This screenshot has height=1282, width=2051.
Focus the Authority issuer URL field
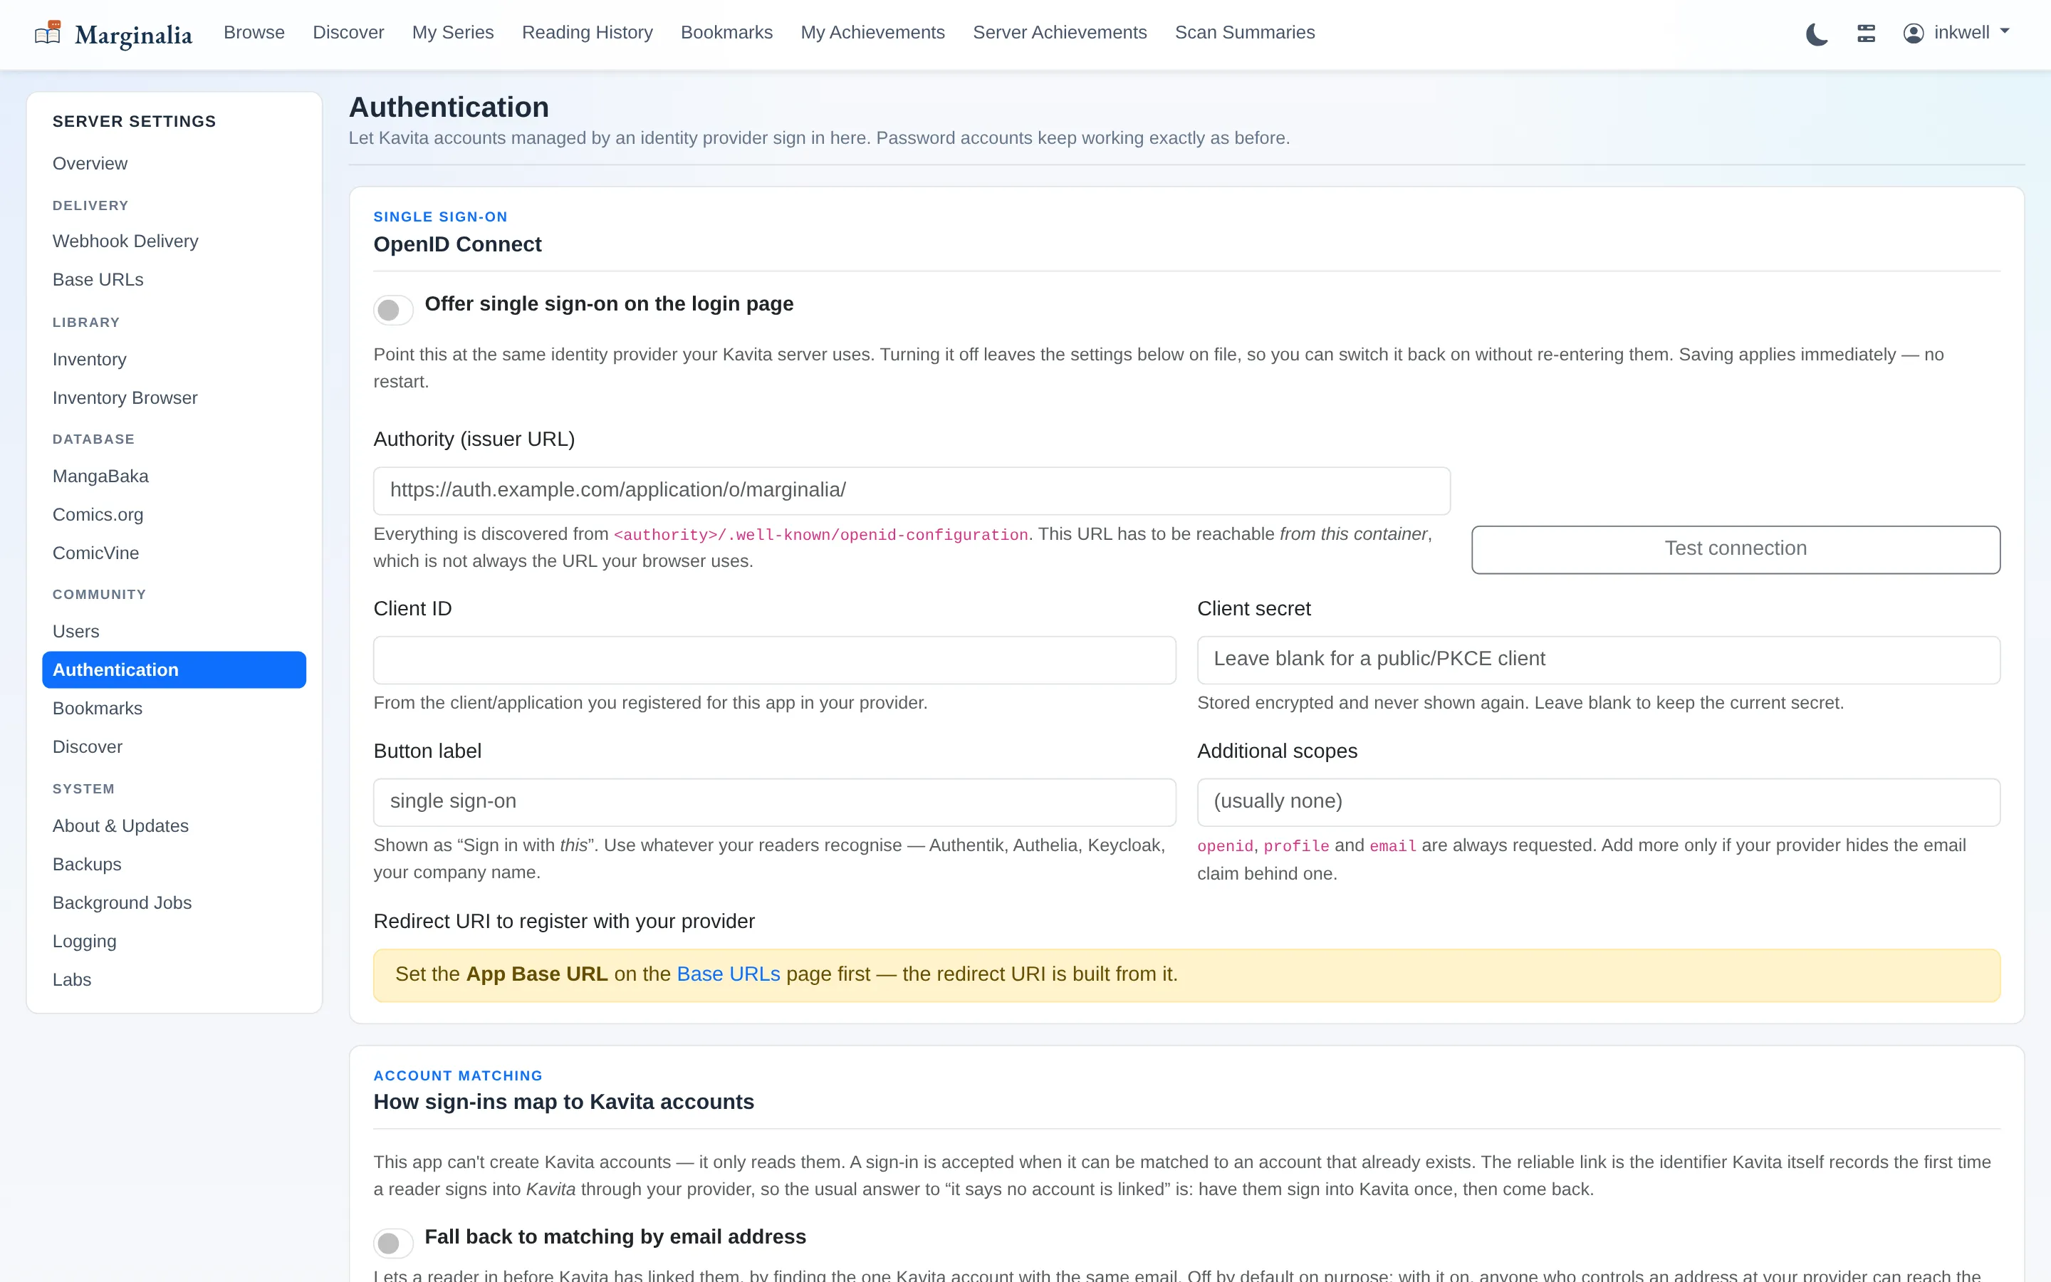pyautogui.click(x=912, y=490)
